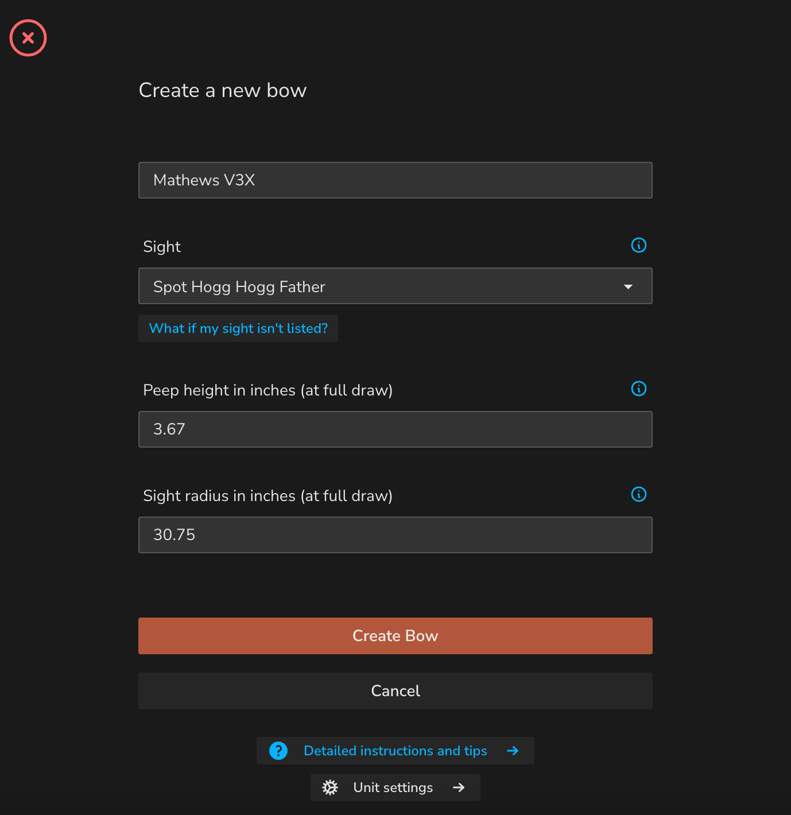Expand sight list via the caret arrow

pyautogui.click(x=629, y=286)
